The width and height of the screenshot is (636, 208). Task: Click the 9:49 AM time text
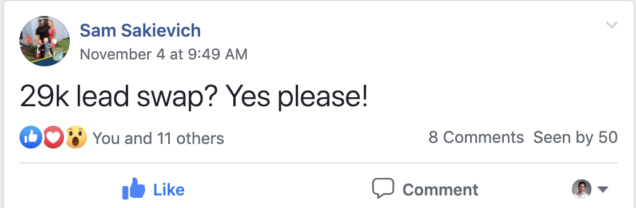click(x=217, y=54)
